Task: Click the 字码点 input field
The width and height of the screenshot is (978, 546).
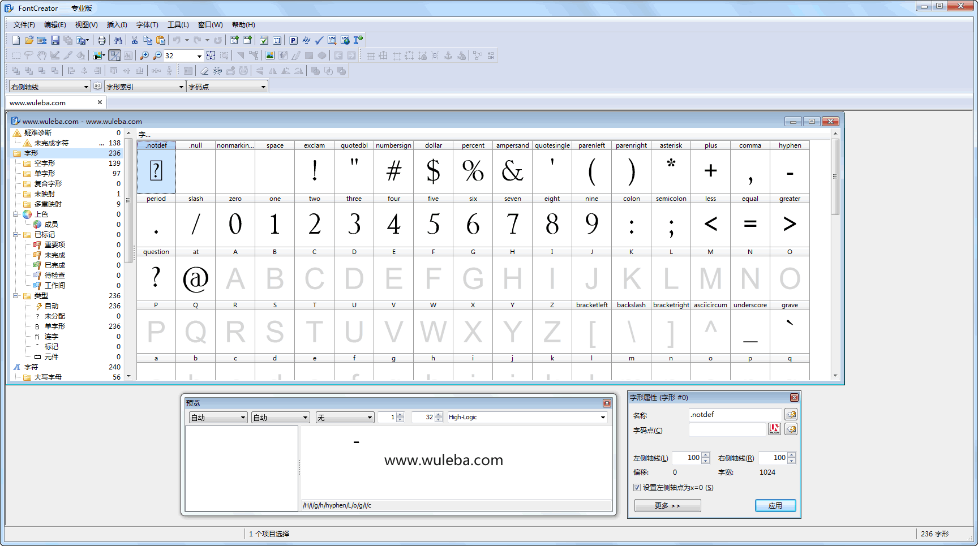Action: pyautogui.click(x=727, y=430)
